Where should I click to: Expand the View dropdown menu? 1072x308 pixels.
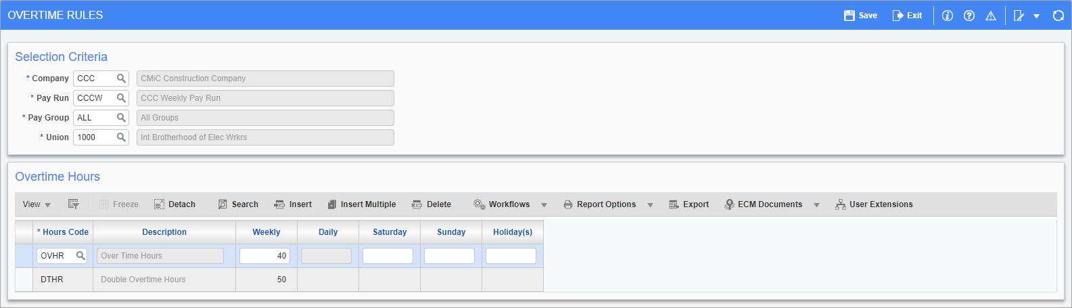[x=37, y=204]
